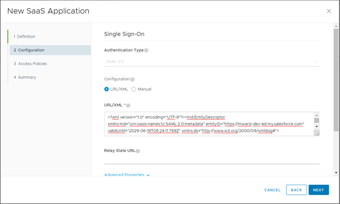Open the 3 Access Policies step
The width and height of the screenshot is (340, 204).
30,64
